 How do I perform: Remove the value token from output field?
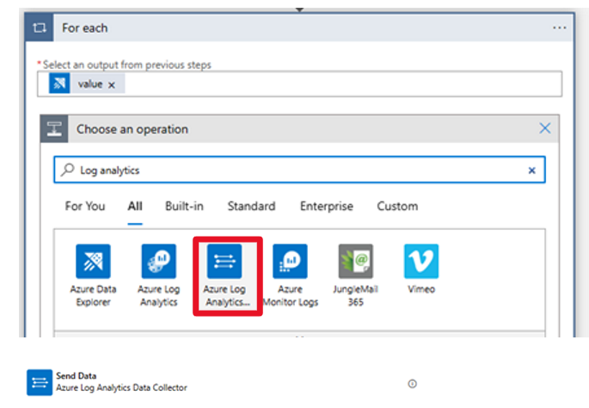112,85
